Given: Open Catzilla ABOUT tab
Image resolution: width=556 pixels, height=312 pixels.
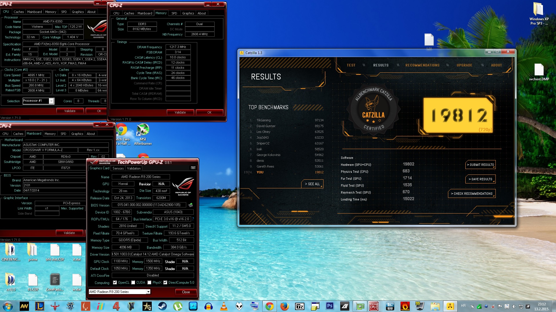Looking at the screenshot, I should [496, 65].
